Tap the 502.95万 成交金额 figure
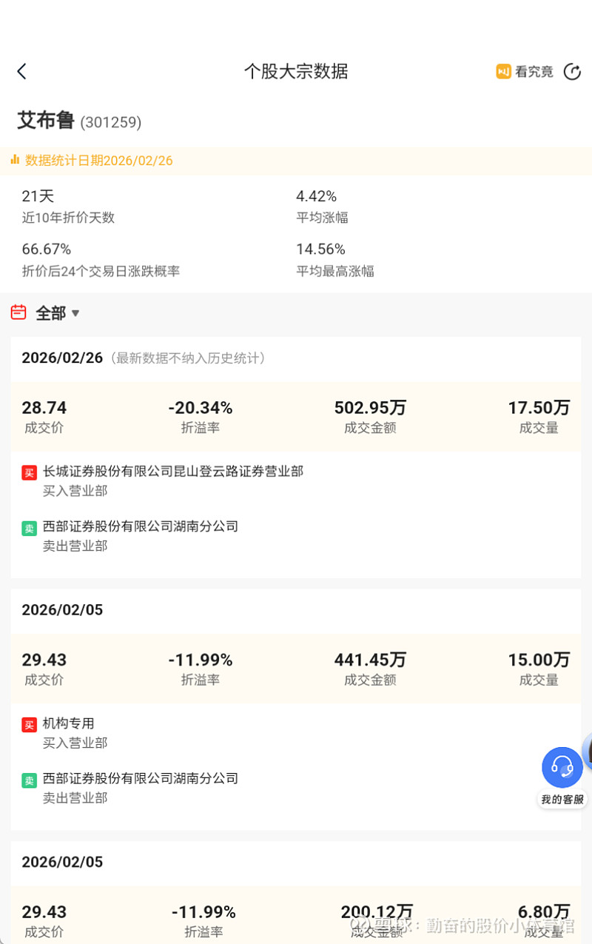The image size is (592, 944). click(370, 408)
